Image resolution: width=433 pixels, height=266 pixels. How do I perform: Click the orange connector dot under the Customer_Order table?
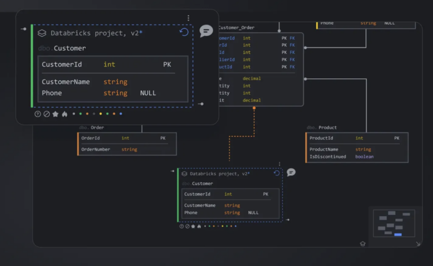tap(254, 108)
